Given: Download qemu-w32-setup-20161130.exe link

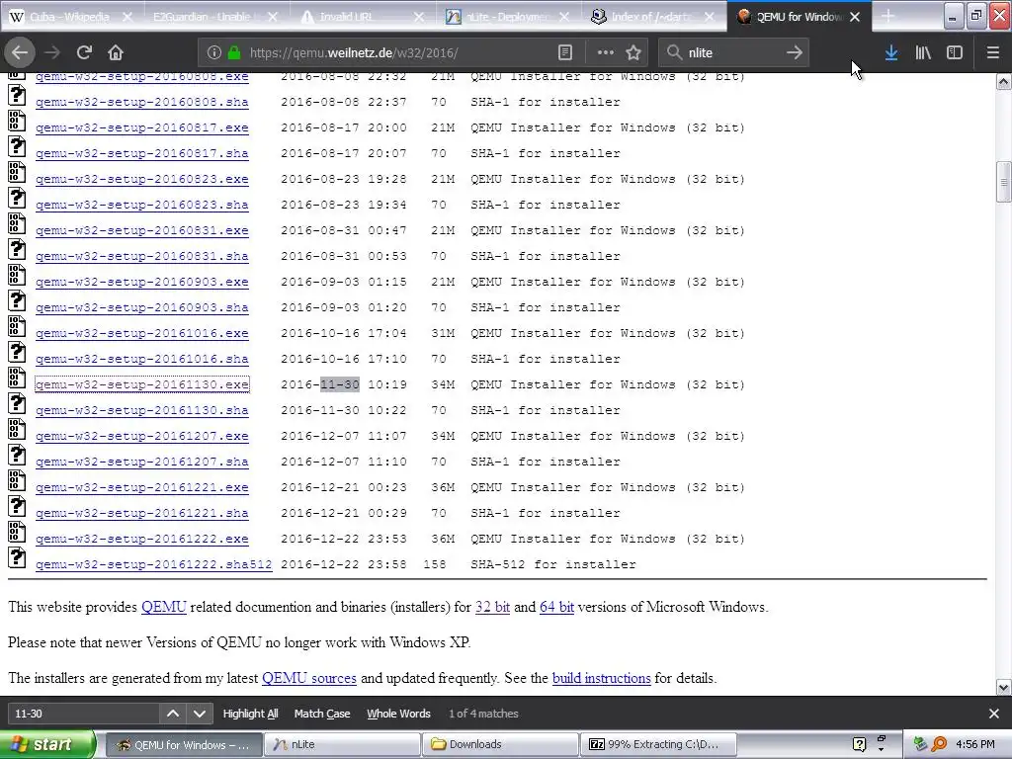Looking at the screenshot, I should point(142,384).
